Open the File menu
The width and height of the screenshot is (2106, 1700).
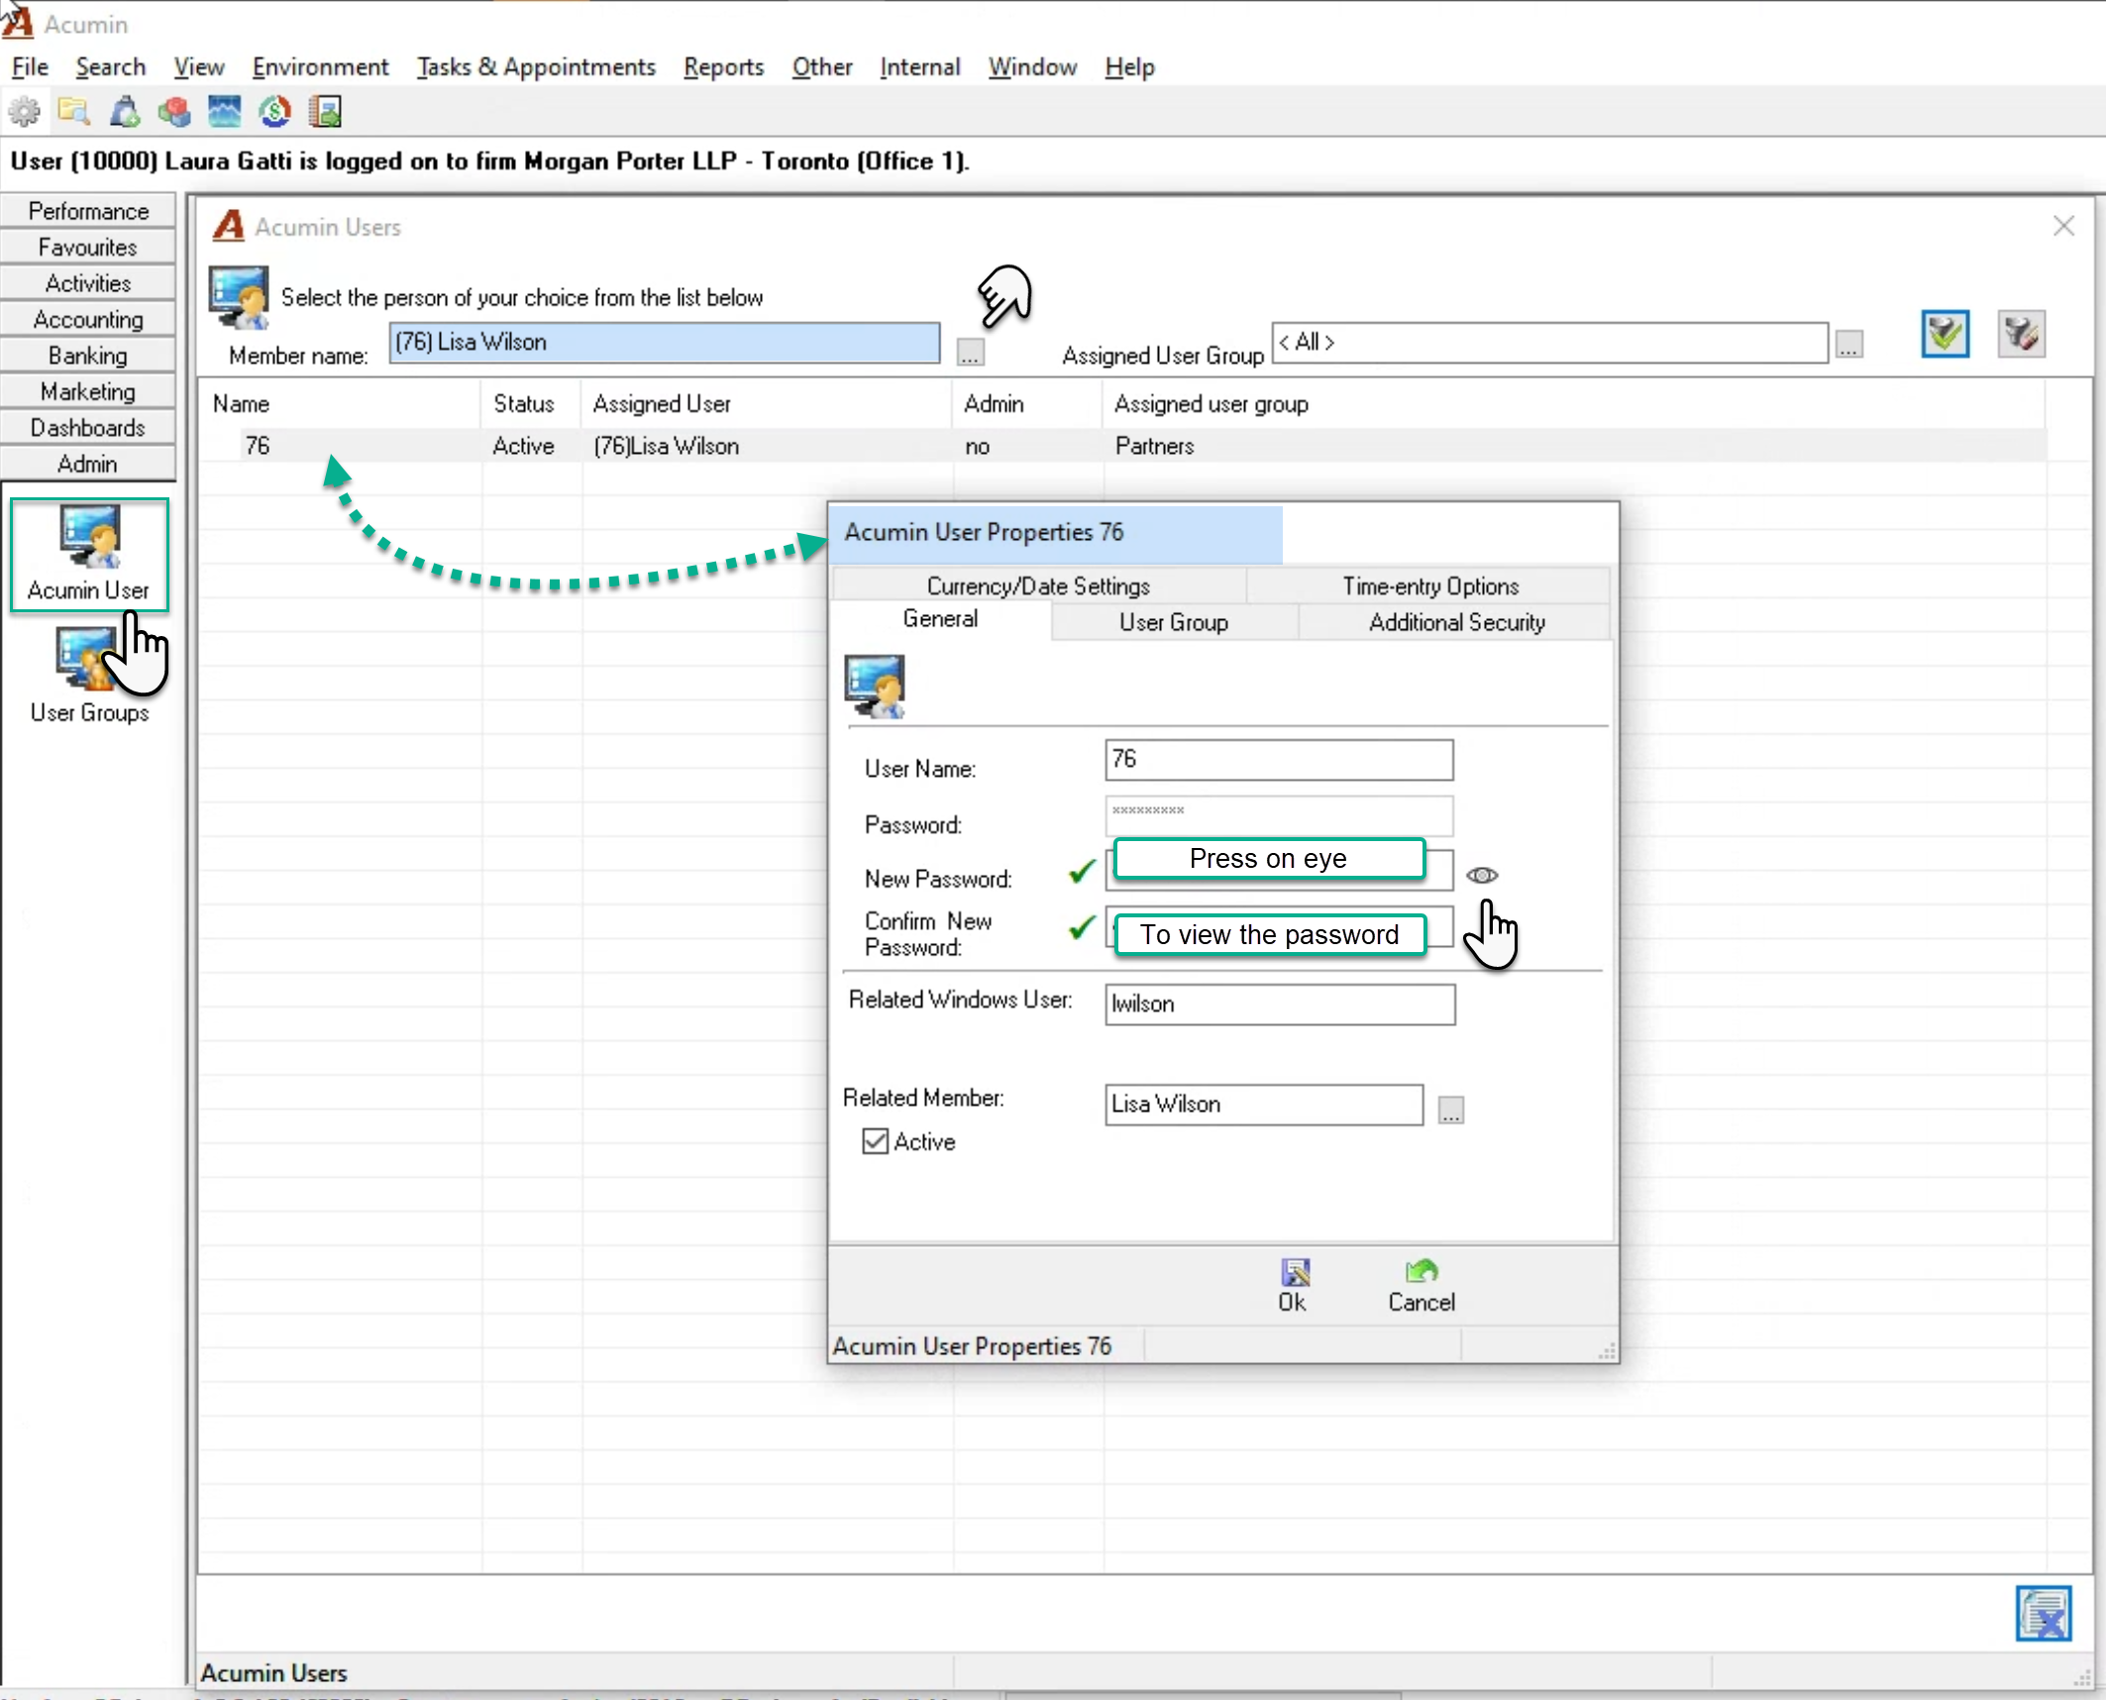(x=30, y=66)
